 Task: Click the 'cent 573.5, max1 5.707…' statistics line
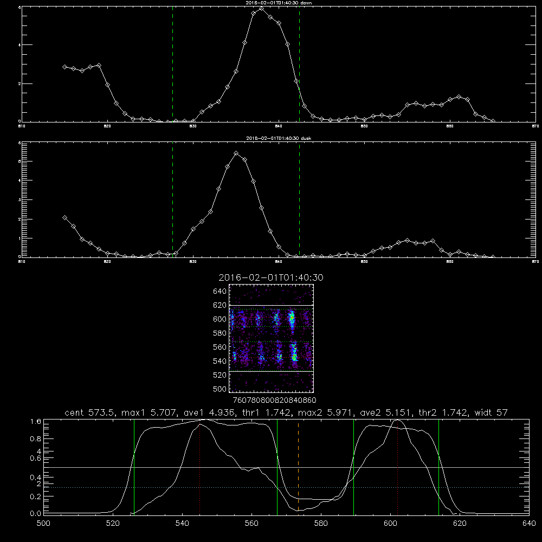[x=286, y=412]
